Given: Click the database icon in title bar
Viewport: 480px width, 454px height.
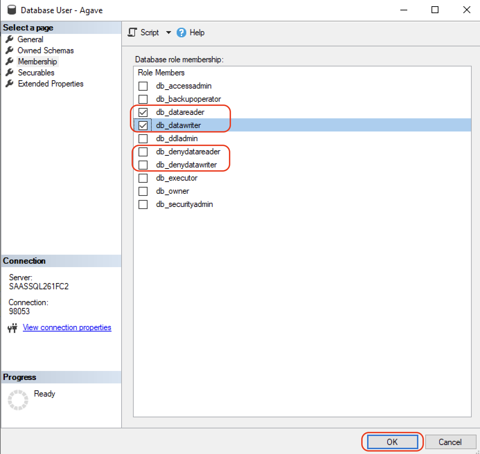Looking at the screenshot, I should tap(12, 10).
